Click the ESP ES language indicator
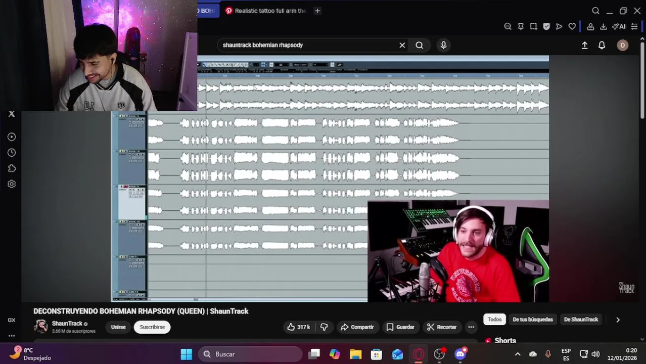The image size is (646, 364). 566,354
